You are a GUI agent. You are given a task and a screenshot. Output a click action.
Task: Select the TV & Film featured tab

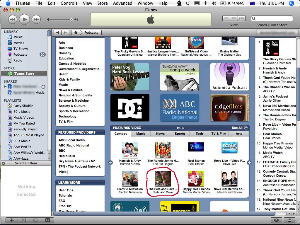click(x=219, y=134)
